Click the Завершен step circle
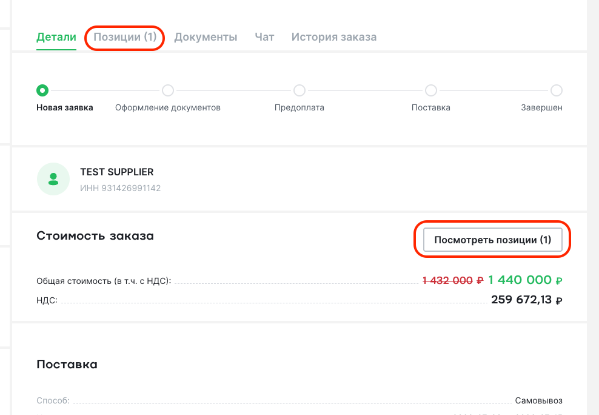 pos(556,90)
